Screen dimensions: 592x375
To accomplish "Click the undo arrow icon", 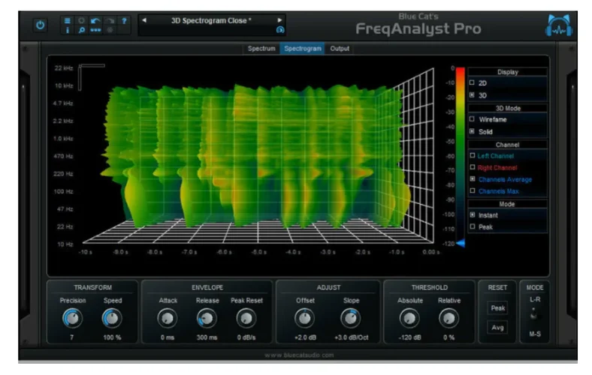I will click(x=95, y=20).
